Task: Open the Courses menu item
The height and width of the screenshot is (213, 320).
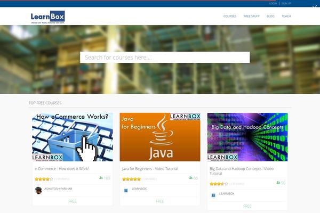Action: click(230, 16)
